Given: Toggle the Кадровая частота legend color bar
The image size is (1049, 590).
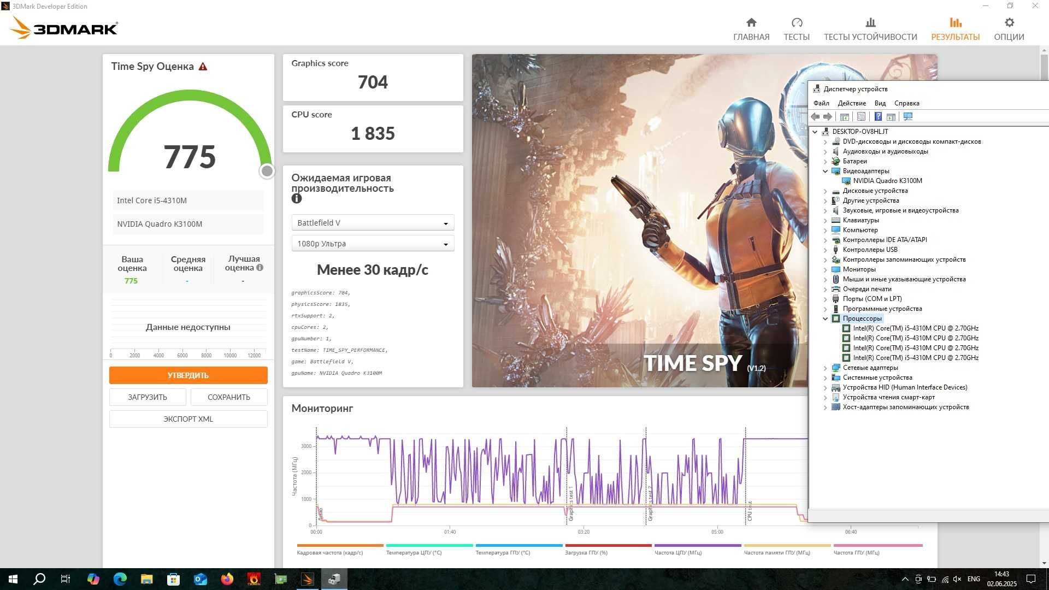Looking at the screenshot, I should [x=340, y=545].
